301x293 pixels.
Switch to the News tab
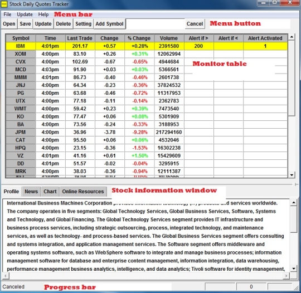point(31,192)
